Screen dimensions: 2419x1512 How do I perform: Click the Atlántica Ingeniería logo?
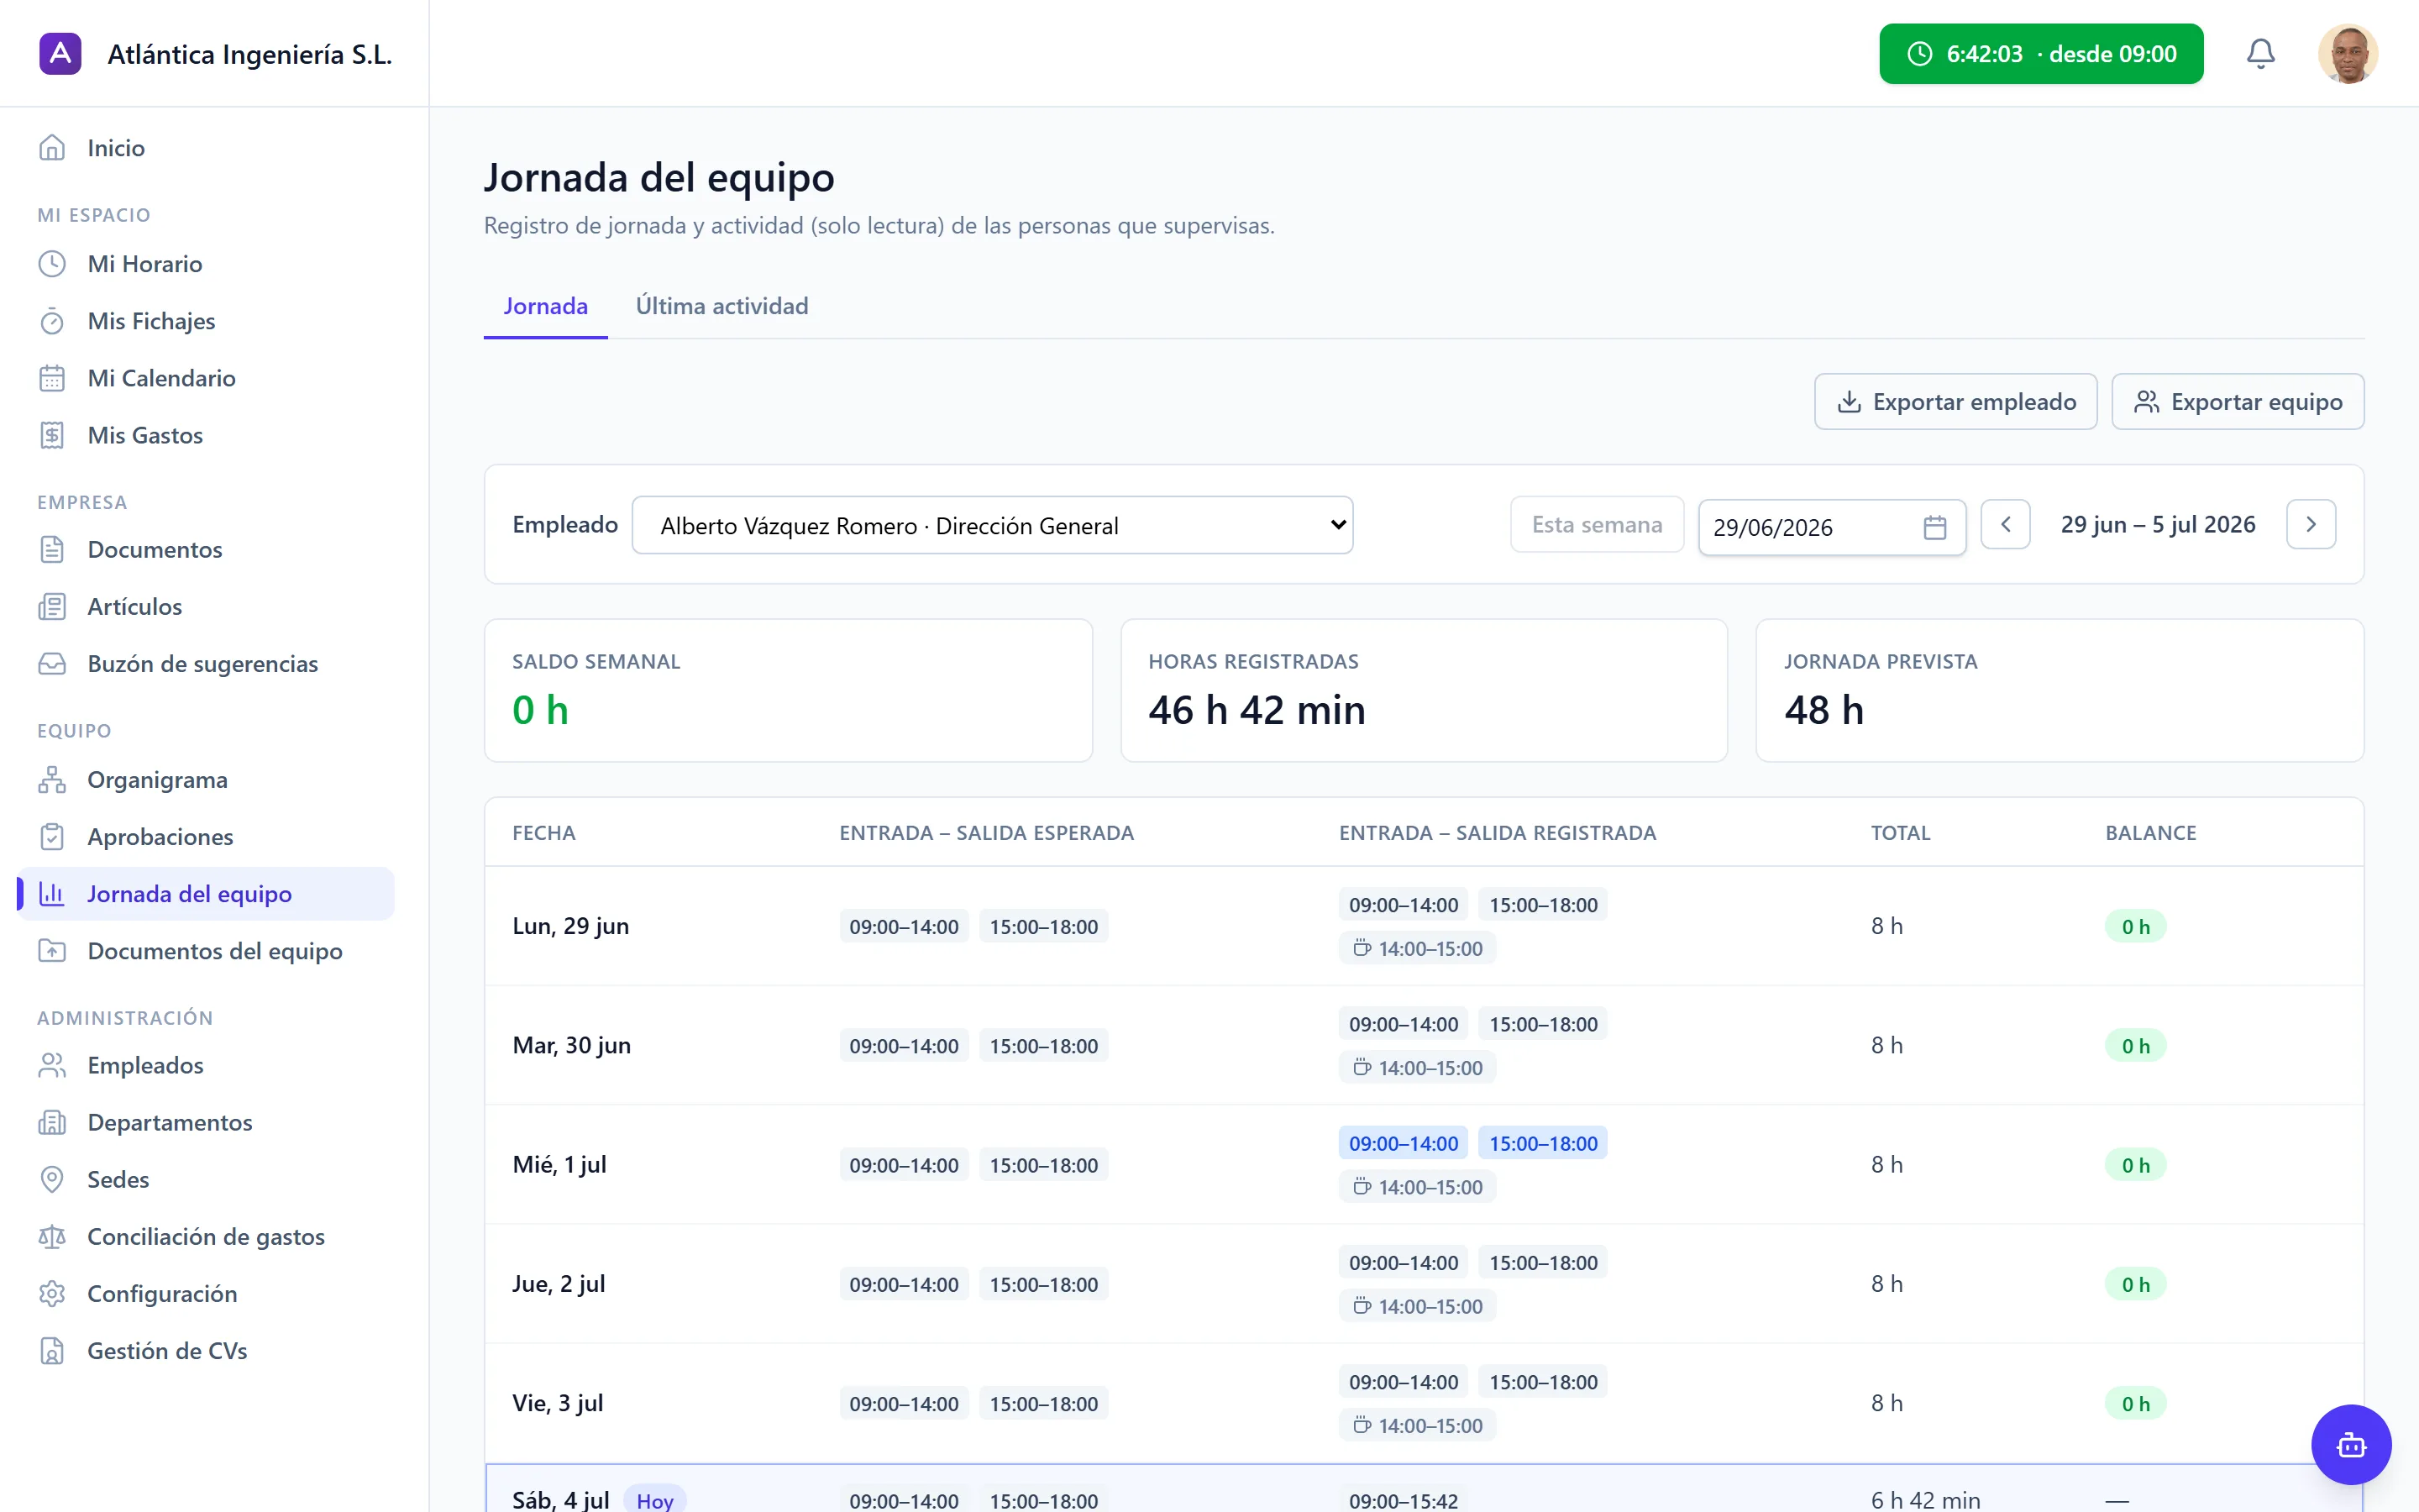(60, 54)
